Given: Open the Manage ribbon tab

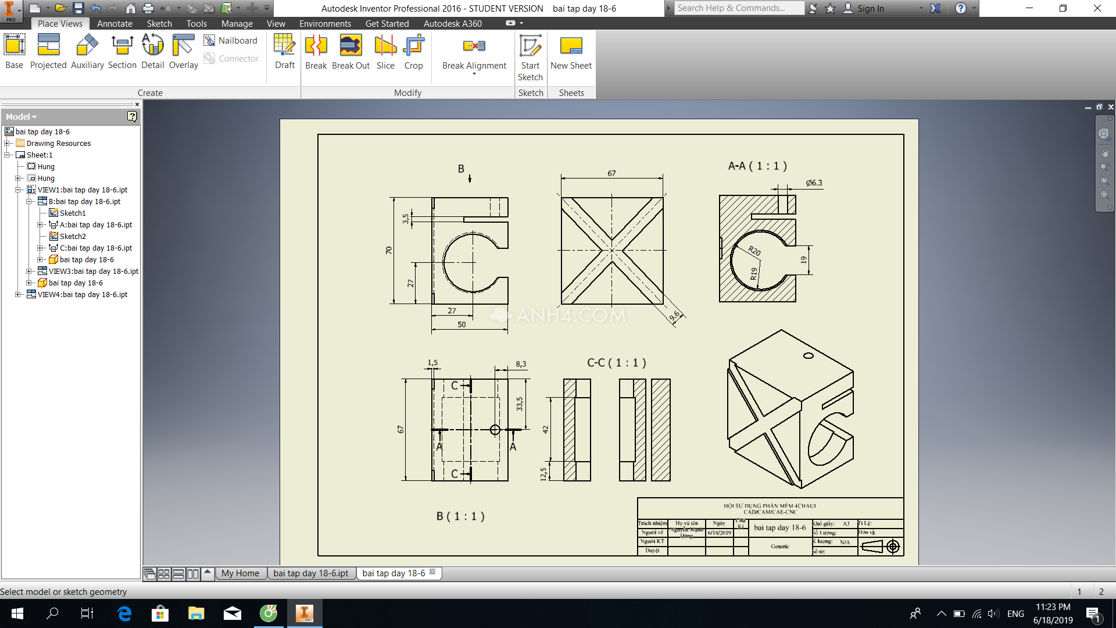Looking at the screenshot, I should (237, 24).
